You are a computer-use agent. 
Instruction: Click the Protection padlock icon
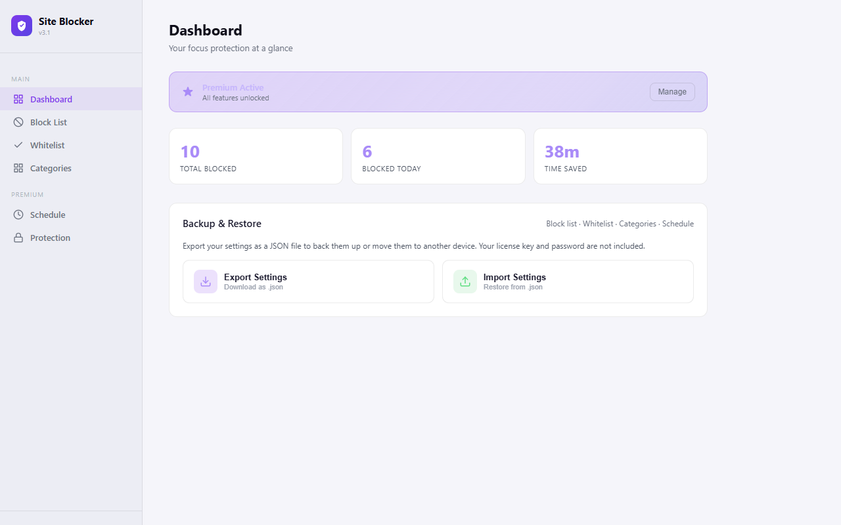point(18,238)
